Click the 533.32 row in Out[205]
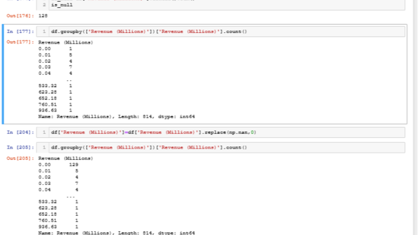This screenshot has height=235, width=418. pos(58,202)
